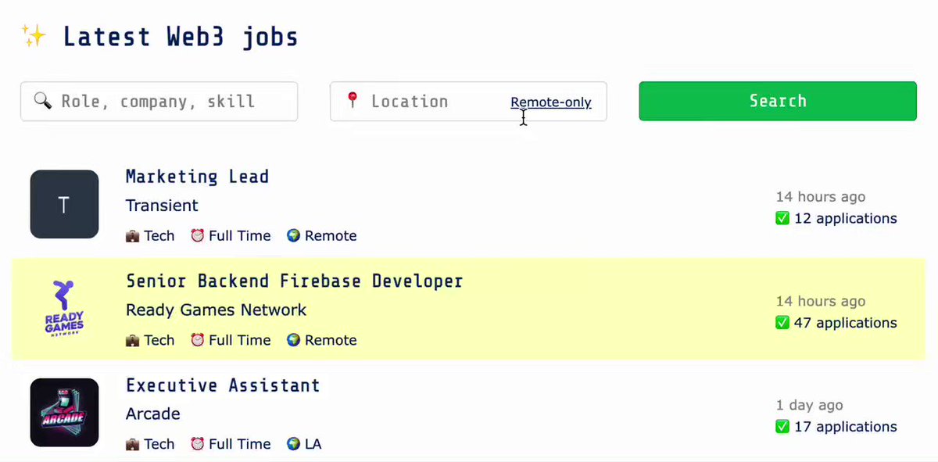This screenshot has height=462, width=938.
Task: Click globe icon next to LA
Action: tap(293, 444)
